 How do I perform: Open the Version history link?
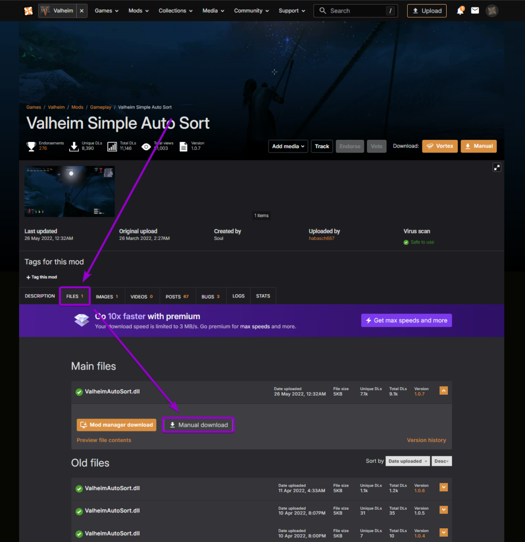(x=426, y=440)
